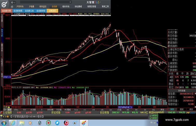Select the DDE决策 indicator tab
196x126 pixels.
50,110
